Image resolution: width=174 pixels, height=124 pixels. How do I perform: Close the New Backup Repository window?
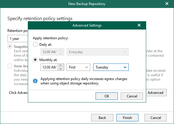pos(167,4)
